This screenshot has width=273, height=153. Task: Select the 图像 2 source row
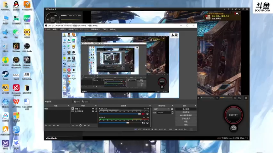coord(84,108)
